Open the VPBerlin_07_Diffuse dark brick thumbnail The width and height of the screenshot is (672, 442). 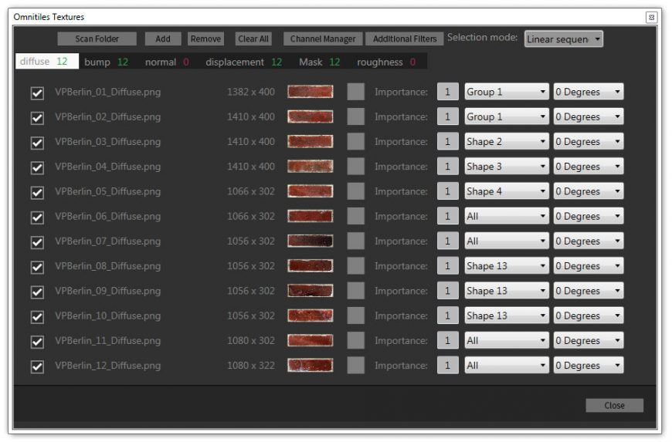[310, 241]
